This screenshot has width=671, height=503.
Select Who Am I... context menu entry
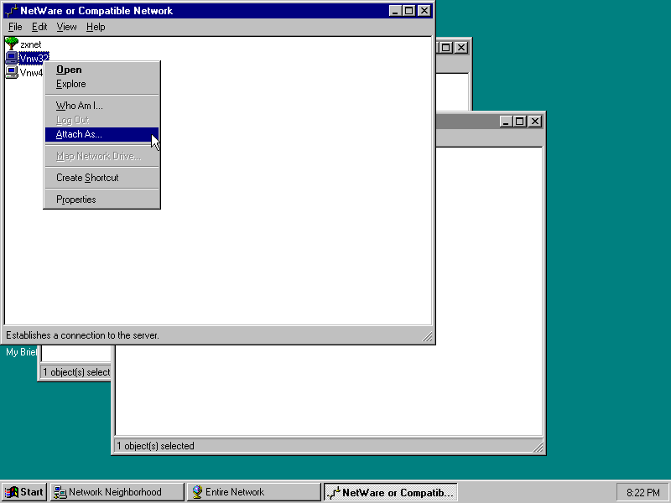pyautogui.click(x=101, y=106)
